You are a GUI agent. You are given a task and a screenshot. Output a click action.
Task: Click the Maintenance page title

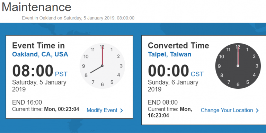tap(36, 7)
